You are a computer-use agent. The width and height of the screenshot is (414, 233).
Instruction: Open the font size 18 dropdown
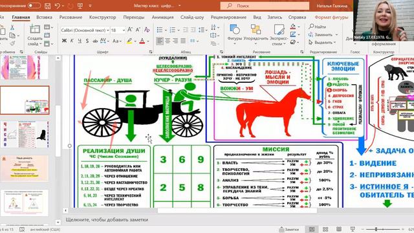124,30
